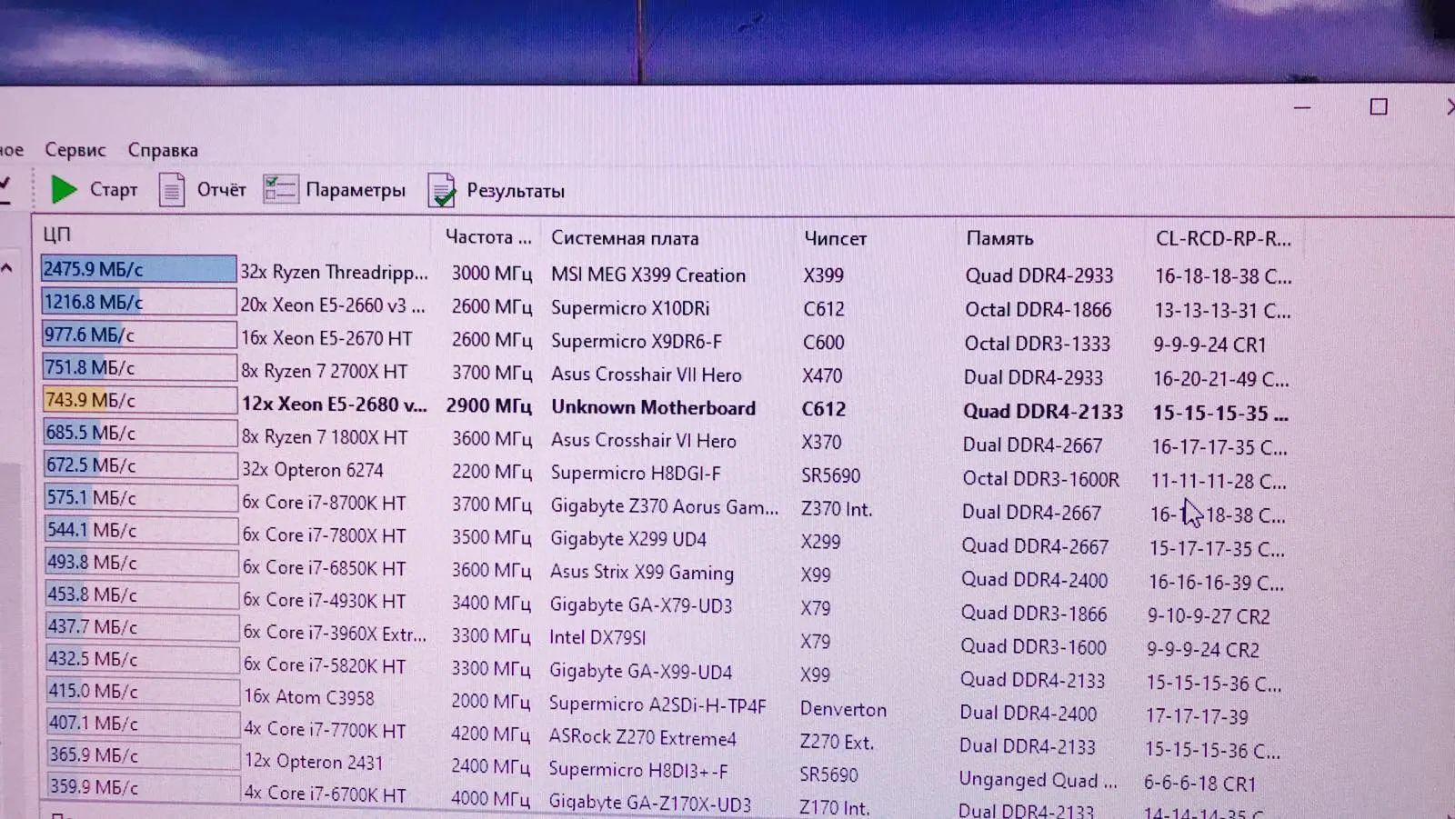Screen dimensions: 1455x819
Task: Click the Отчёт toolbar button label
Action: click(222, 190)
